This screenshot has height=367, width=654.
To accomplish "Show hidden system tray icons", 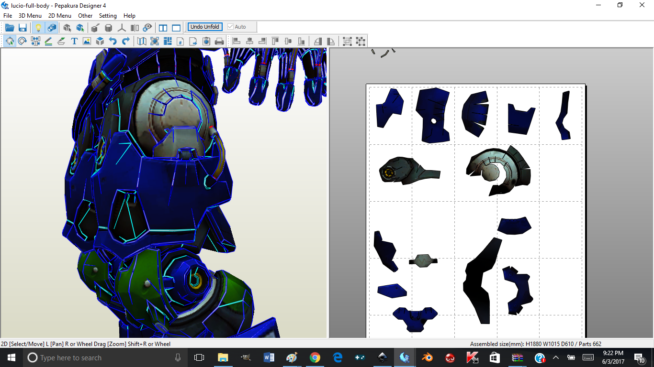I will pyautogui.click(x=556, y=357).
